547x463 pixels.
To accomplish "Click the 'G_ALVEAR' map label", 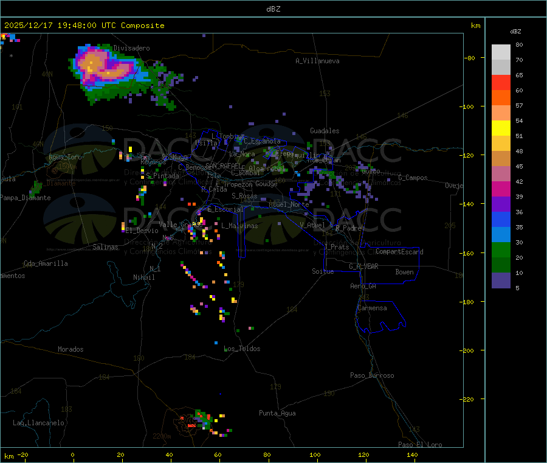I will point(364,266).
